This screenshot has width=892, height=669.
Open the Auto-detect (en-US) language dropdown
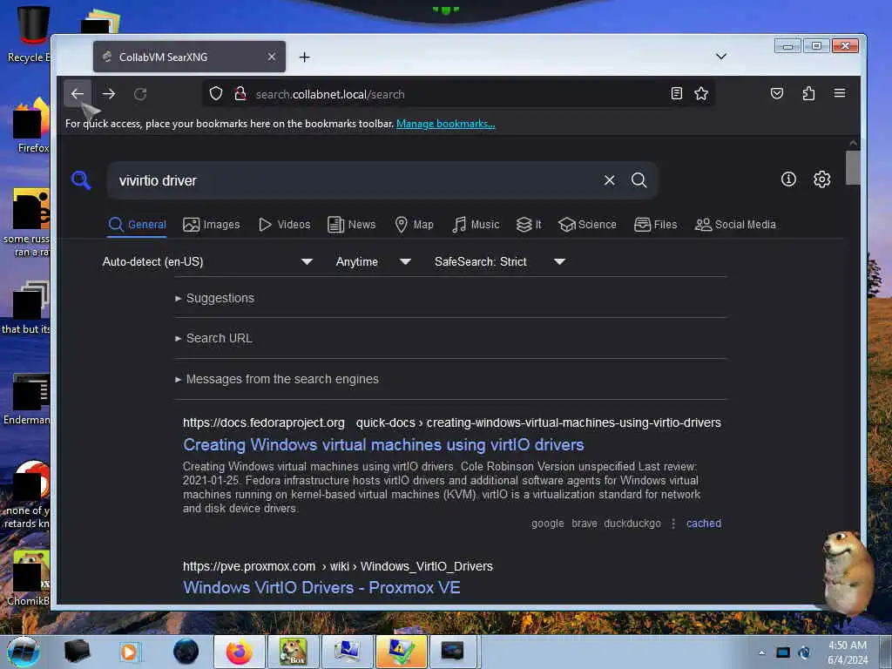tap(207, 261)
